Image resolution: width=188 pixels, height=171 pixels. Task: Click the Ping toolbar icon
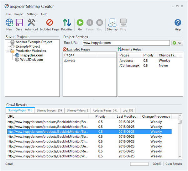tap(123, 23)
